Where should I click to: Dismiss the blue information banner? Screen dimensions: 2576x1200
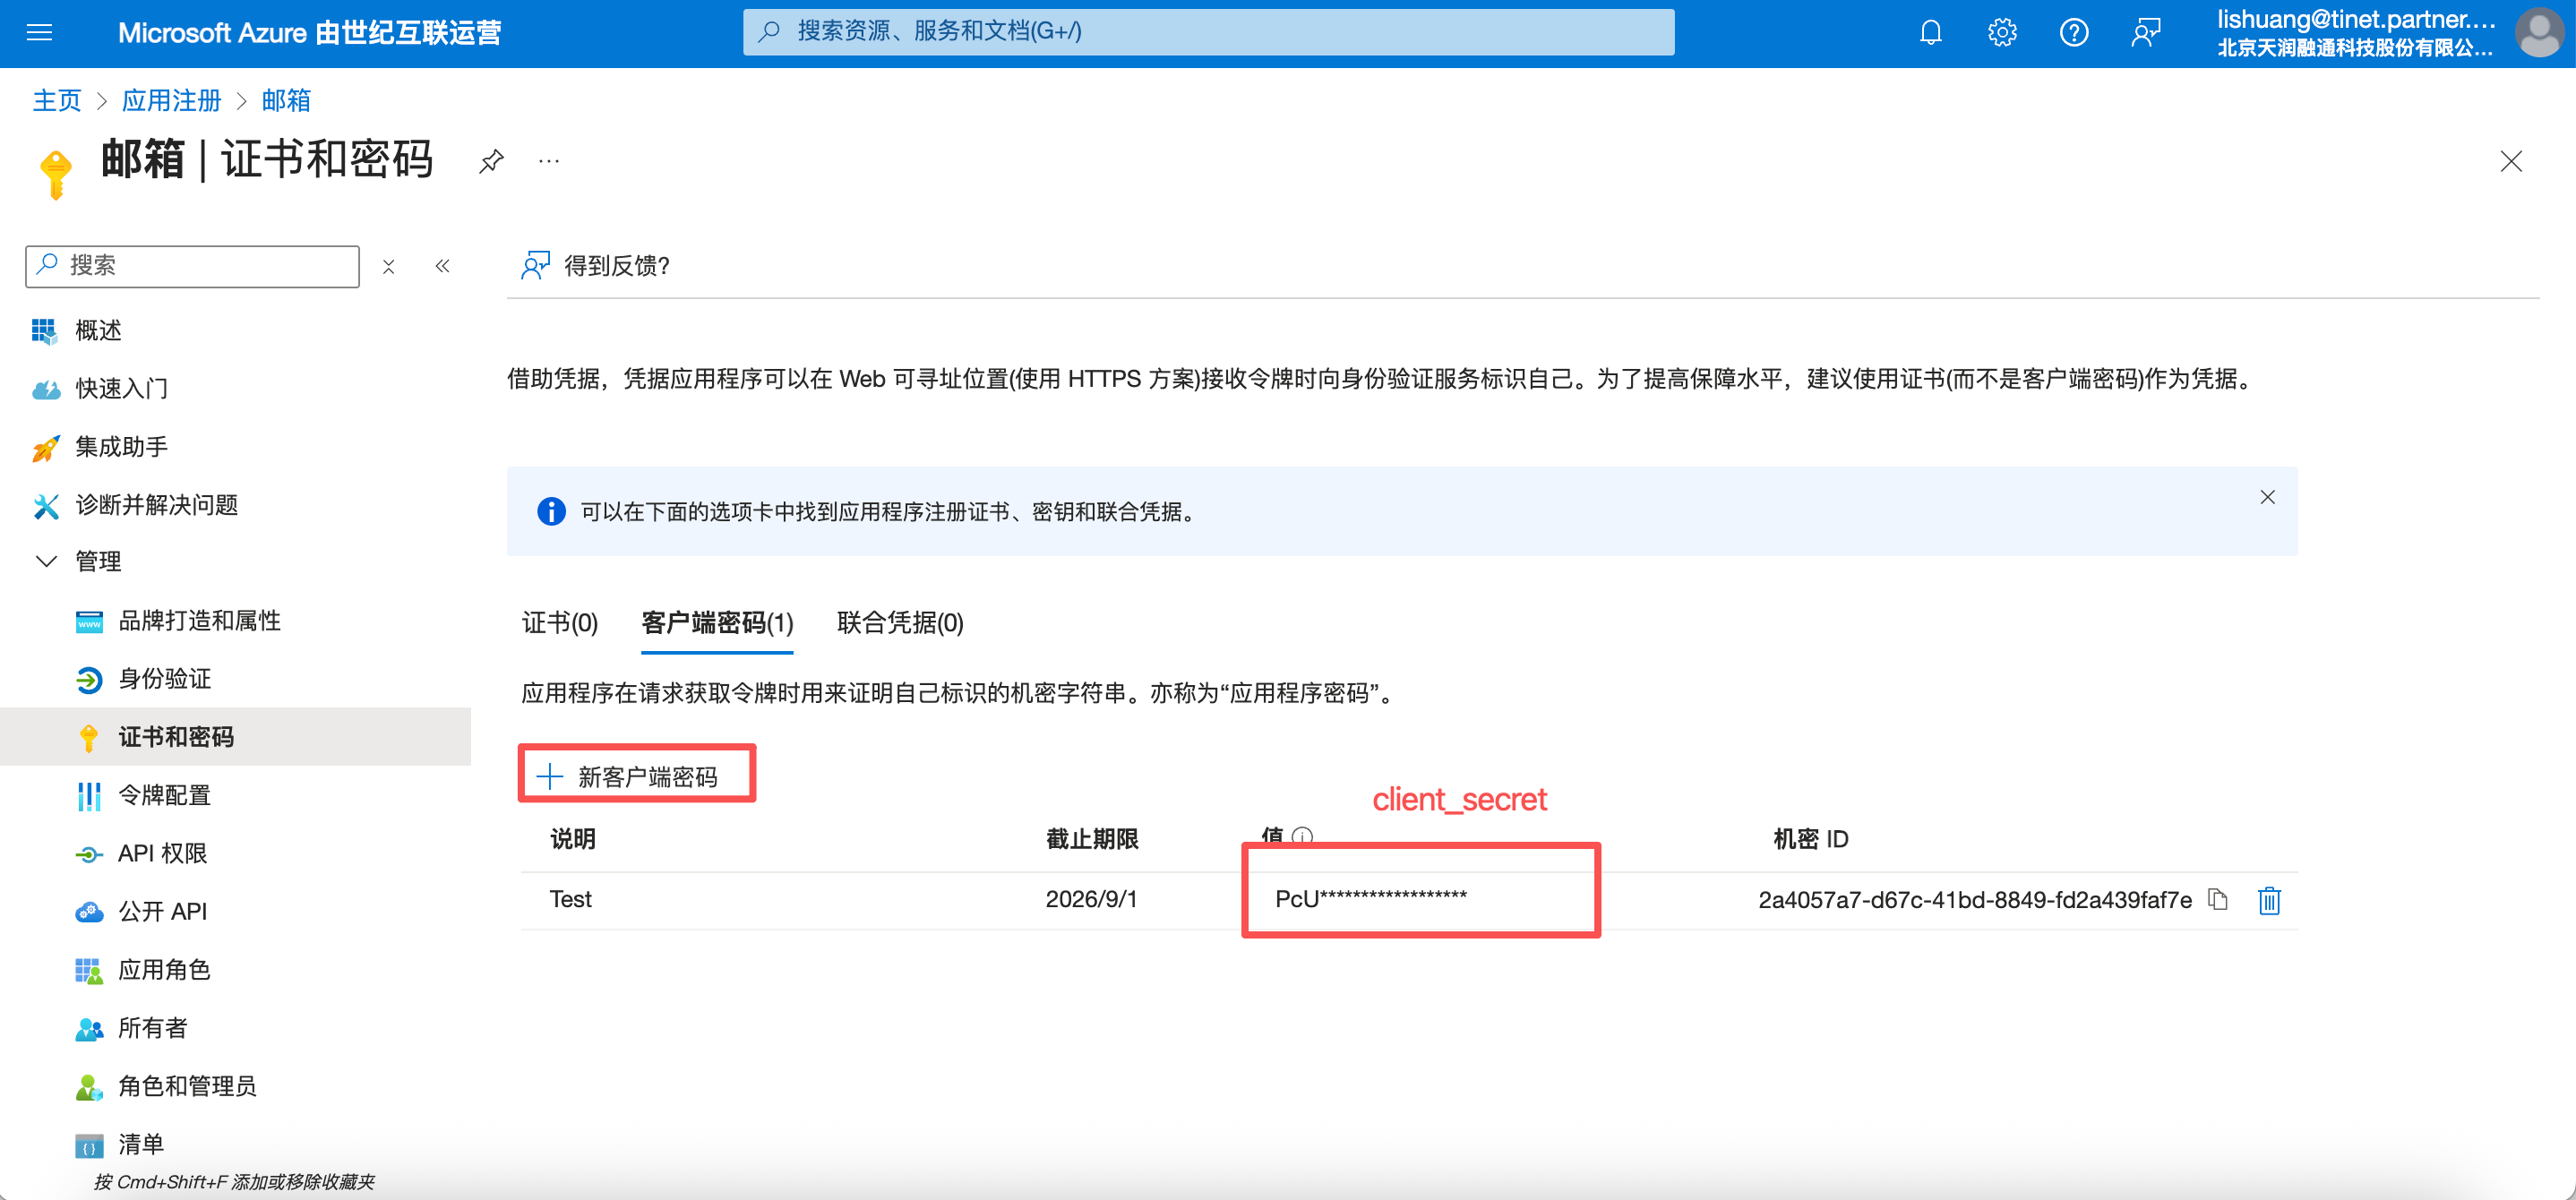[x=2267, y=497]
